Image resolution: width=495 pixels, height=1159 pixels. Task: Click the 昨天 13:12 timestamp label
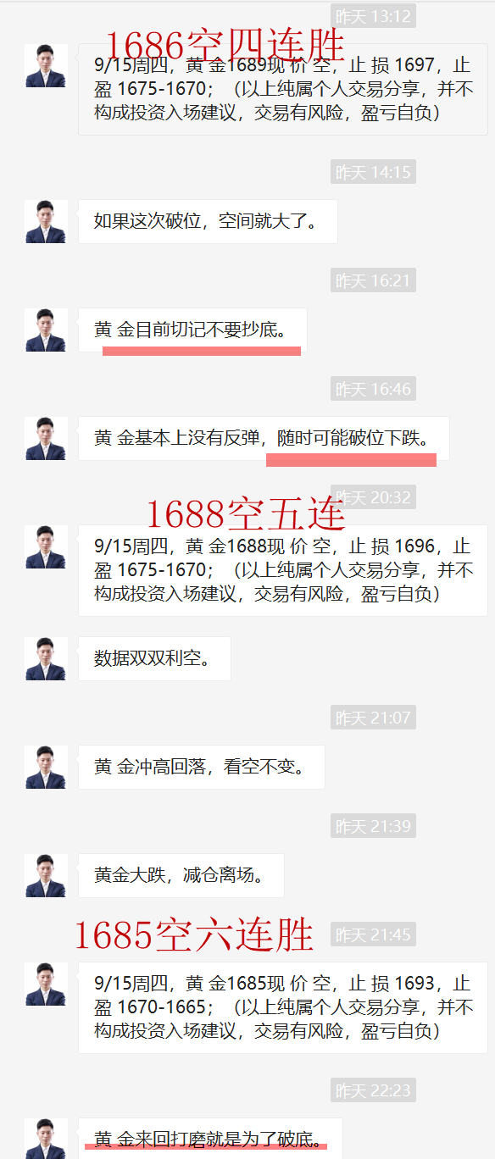click(x=373, y=16)
